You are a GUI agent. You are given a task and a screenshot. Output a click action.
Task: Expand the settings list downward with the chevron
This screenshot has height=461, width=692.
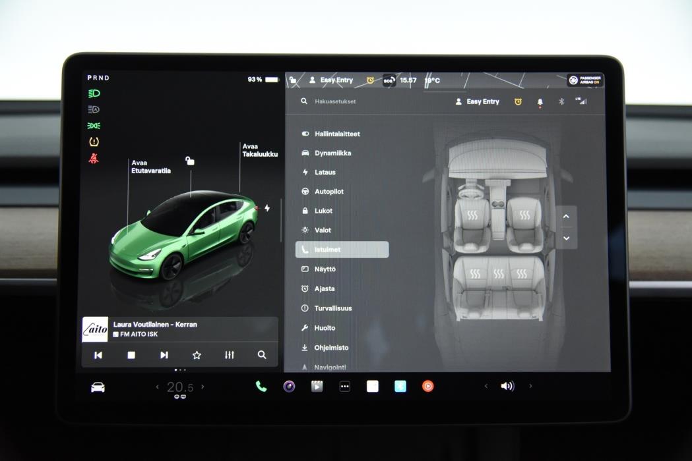click(x=566, y=238)
